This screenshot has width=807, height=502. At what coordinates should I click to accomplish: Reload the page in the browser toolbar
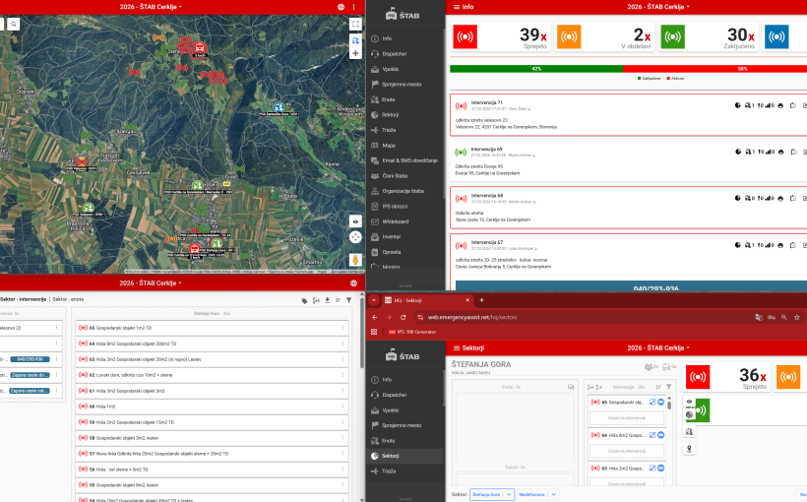point(403,318)
